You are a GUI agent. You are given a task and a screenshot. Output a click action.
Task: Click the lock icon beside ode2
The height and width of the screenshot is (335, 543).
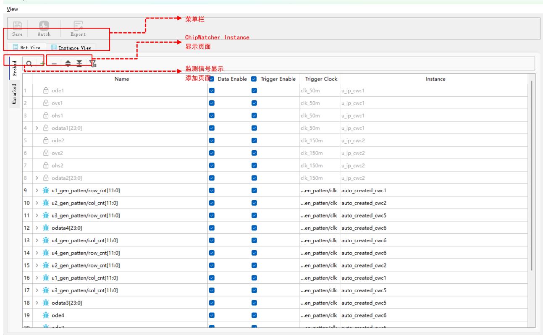[46, 140]
